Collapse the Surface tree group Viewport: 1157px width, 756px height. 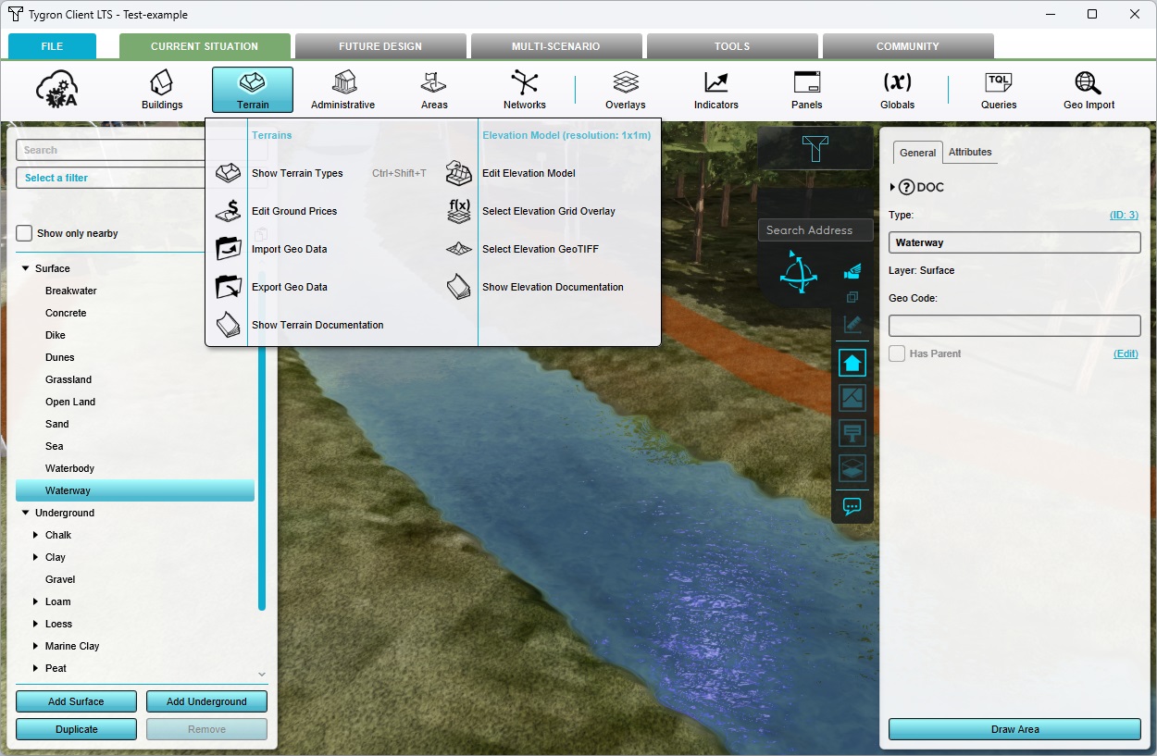tap(26, 268)
